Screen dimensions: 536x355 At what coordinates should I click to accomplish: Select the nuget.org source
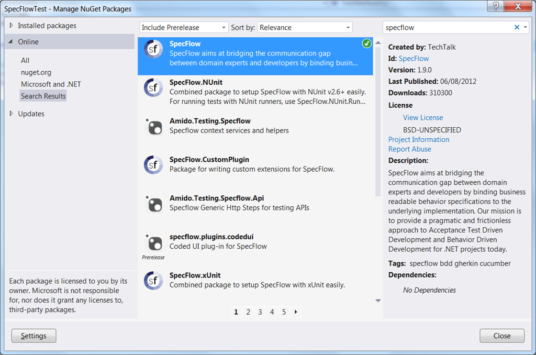(x=36, y=72)
